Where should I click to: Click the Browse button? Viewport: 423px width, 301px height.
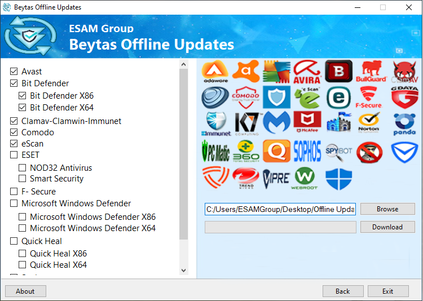387,209
